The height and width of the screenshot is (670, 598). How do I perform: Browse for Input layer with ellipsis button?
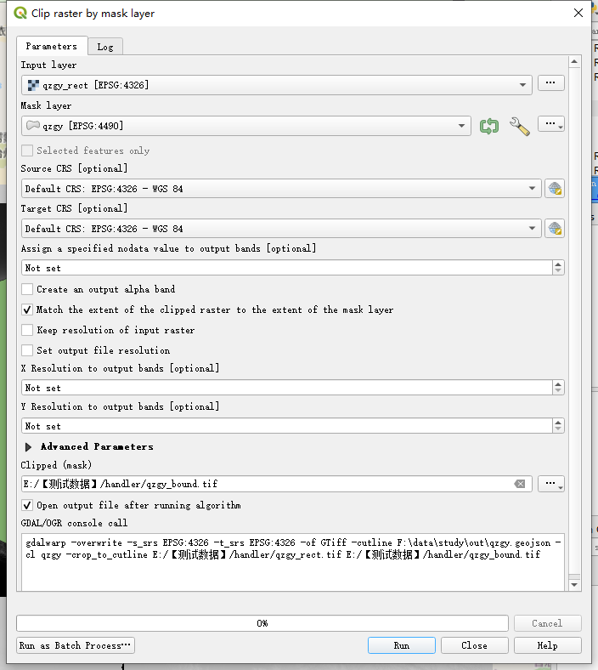point(550,82)
